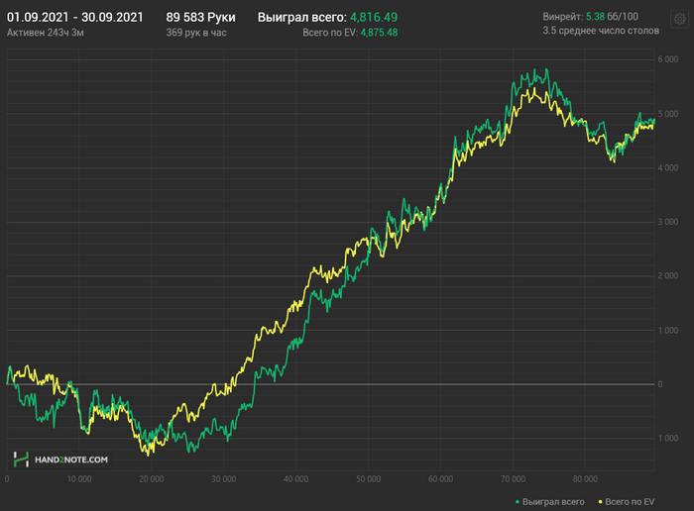Image resolution: width=694 pixels, height=511 pixels.
Task: Click the 60 000 x-axis label
Action: click(x=440, y=479)
